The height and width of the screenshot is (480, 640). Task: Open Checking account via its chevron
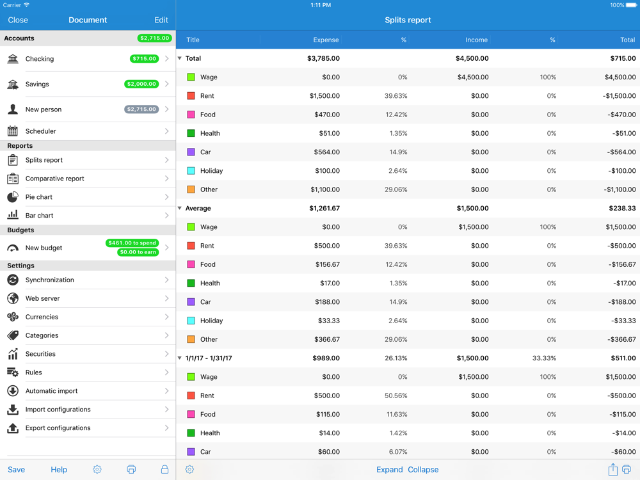166,59
